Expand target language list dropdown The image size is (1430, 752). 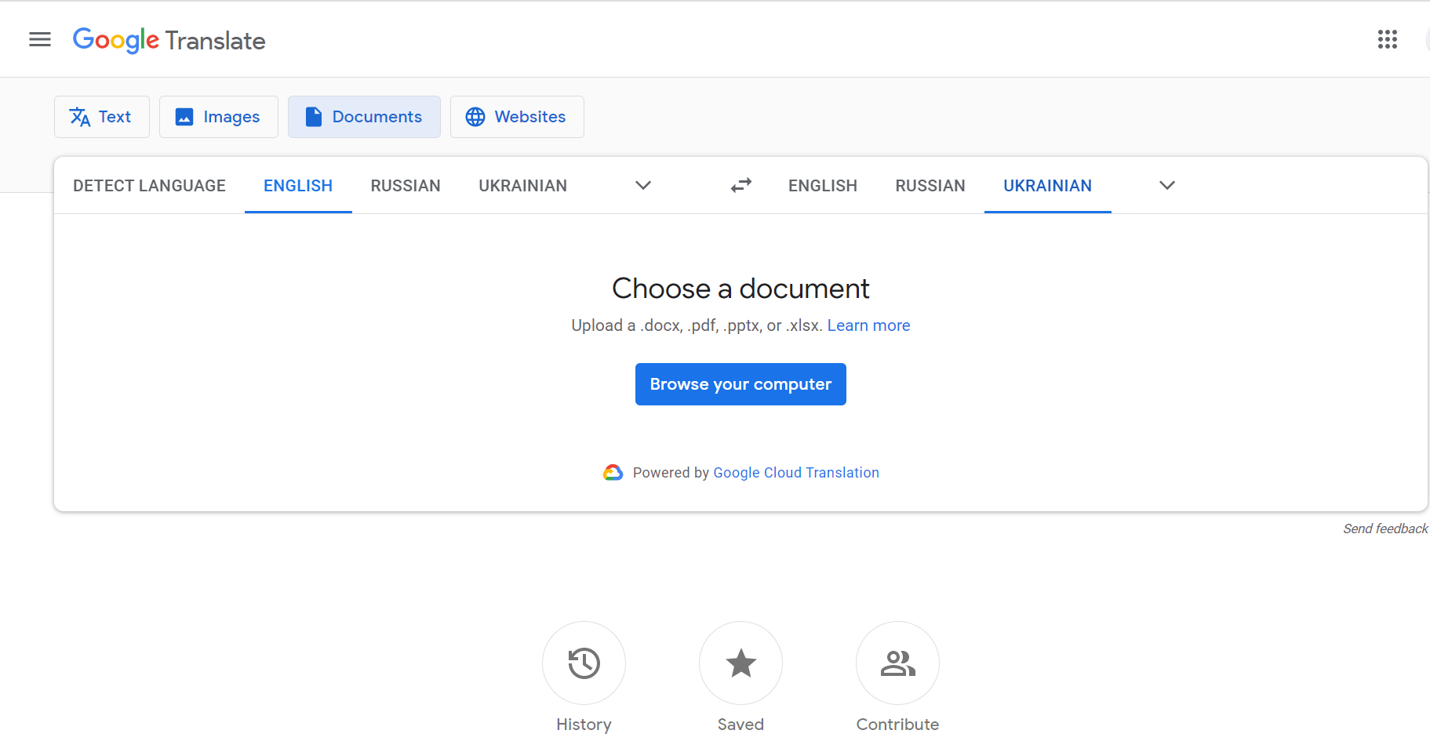[1166, 185]
